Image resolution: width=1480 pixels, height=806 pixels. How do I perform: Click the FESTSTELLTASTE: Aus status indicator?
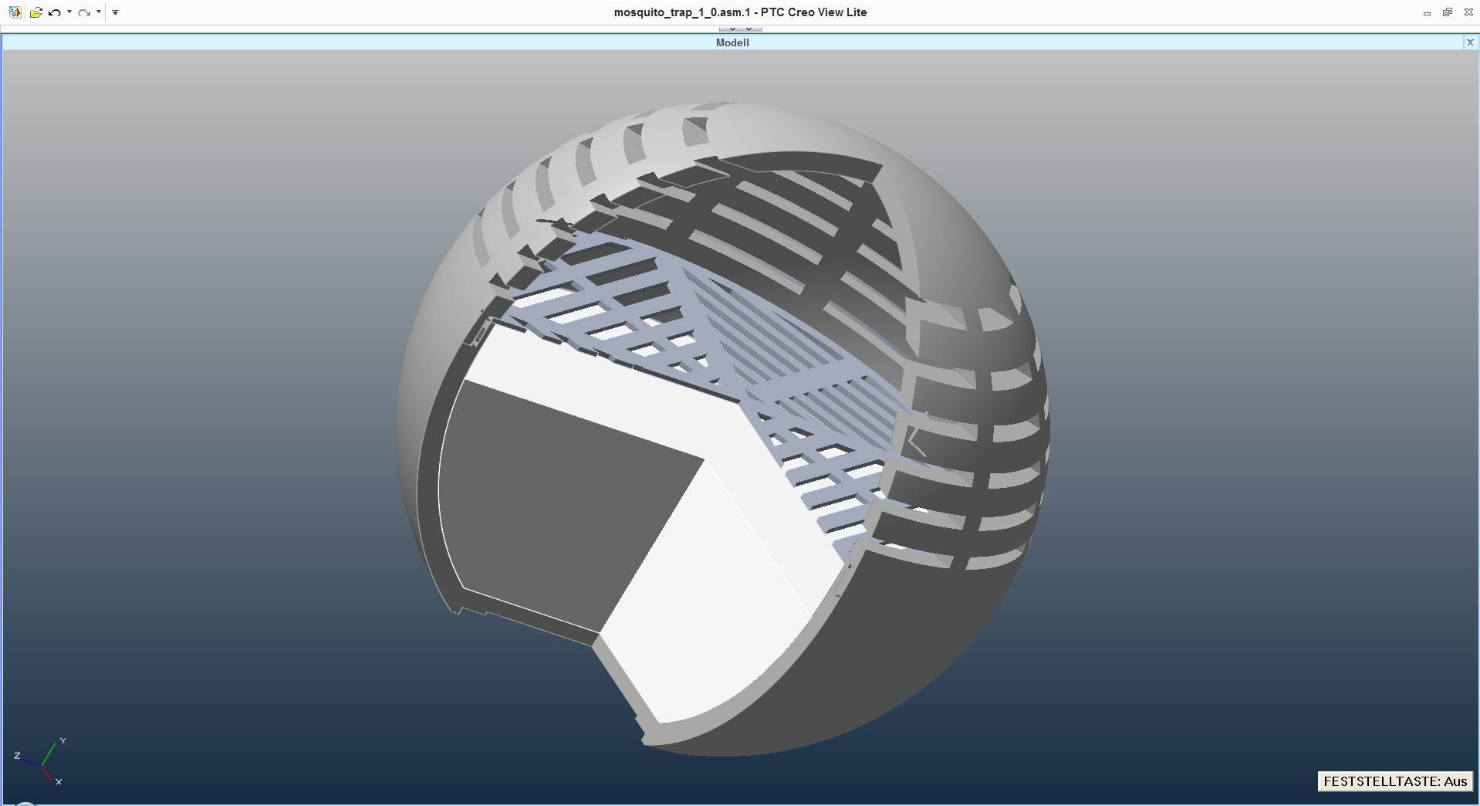[x=1395, y=781]
